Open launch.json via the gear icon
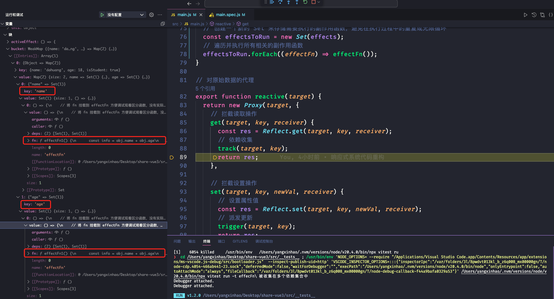The image size is (554, 299). coord(151,15)
